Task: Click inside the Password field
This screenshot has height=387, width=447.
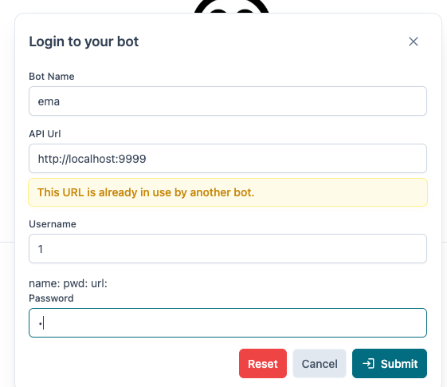Action: [228, 323]
